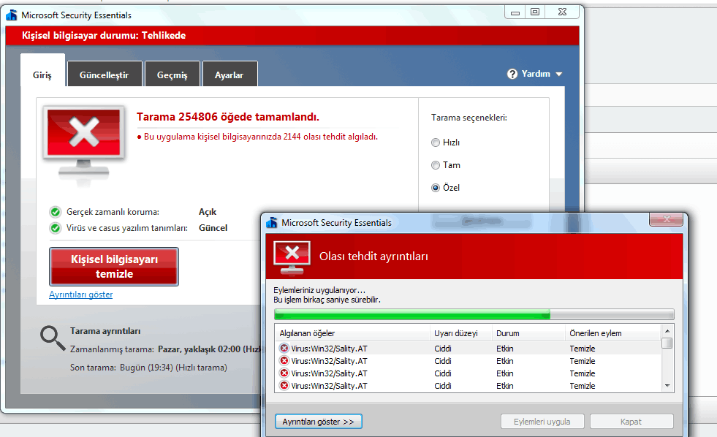Expand the Yardım dropdown arrow
The width and height of the screenshot is (717, 437).
coord(559,74)
